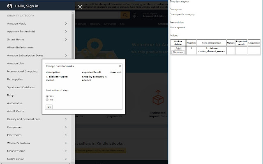Select the No radio button
Screen dimensions: 263x164
click(47, 100)
